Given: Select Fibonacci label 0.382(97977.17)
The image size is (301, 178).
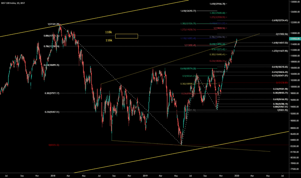Looking at the screenshot, I should pyautogui.click(x=52, y=93).
